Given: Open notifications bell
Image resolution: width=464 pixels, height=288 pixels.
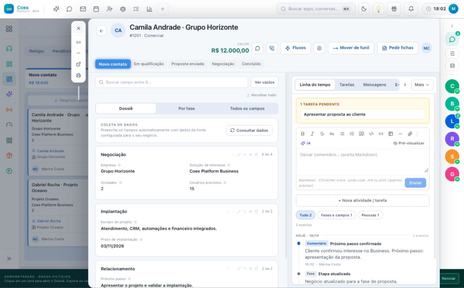Looking at the screenshot, I should (x=411, y=9).
